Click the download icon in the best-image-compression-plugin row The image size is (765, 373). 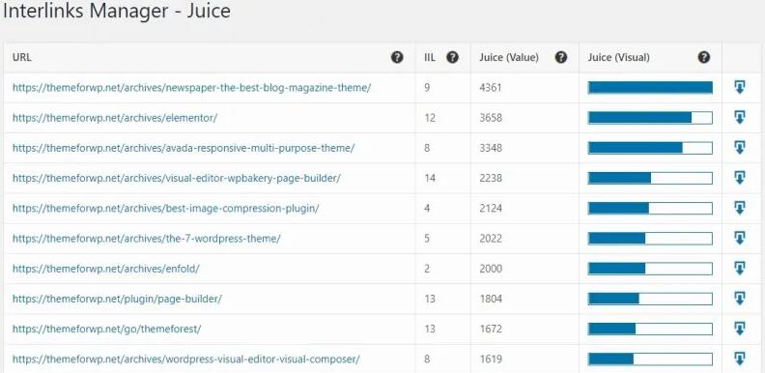[740, 209]
